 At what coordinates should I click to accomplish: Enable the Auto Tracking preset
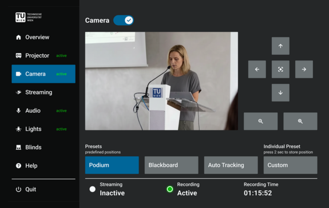[231, 165]
